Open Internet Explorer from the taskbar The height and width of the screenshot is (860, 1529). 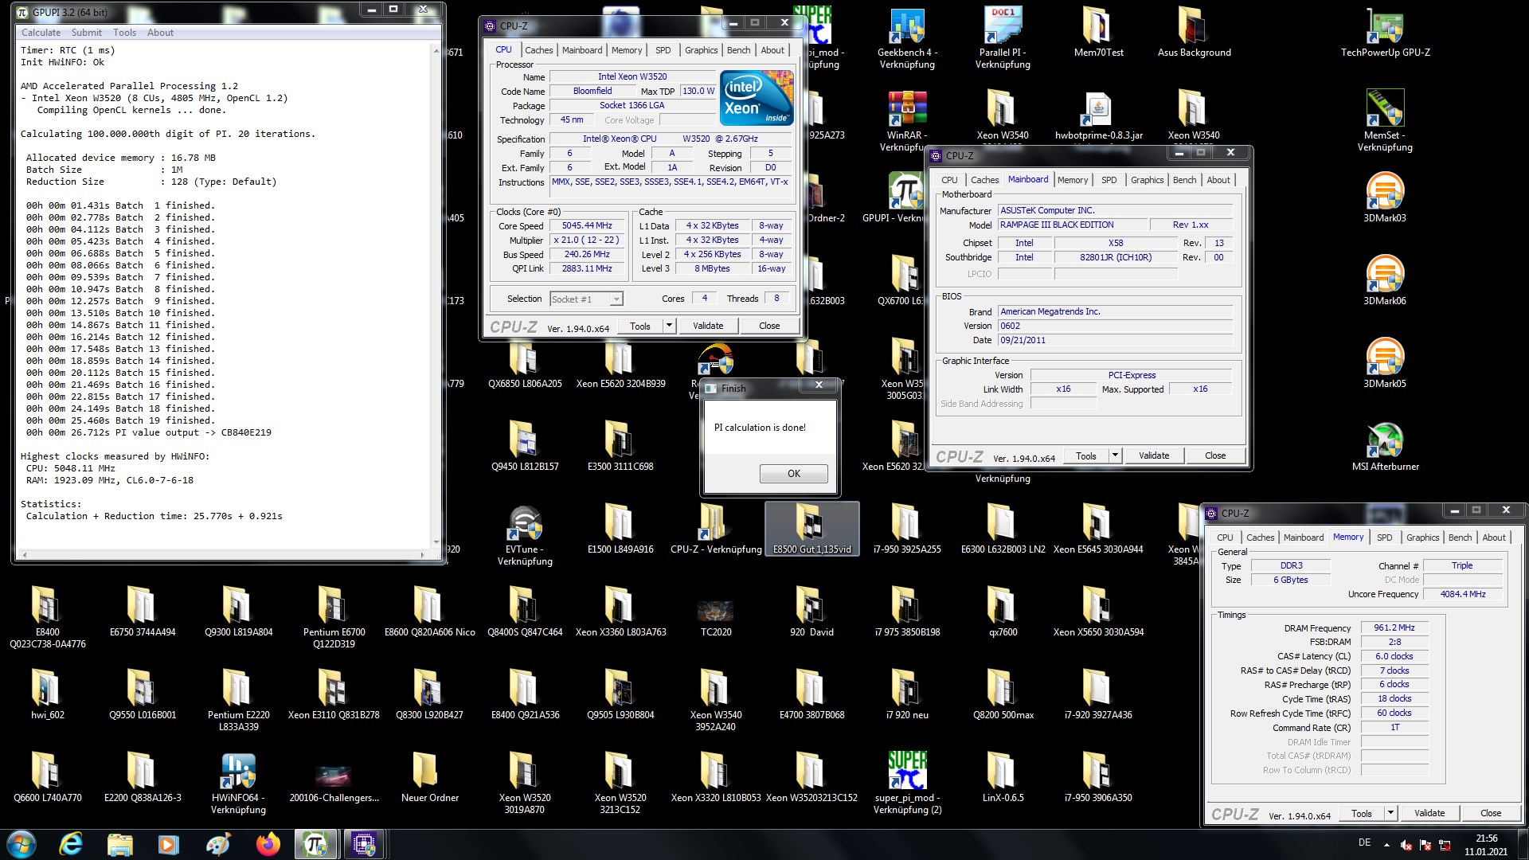click(x=71, y=844)
